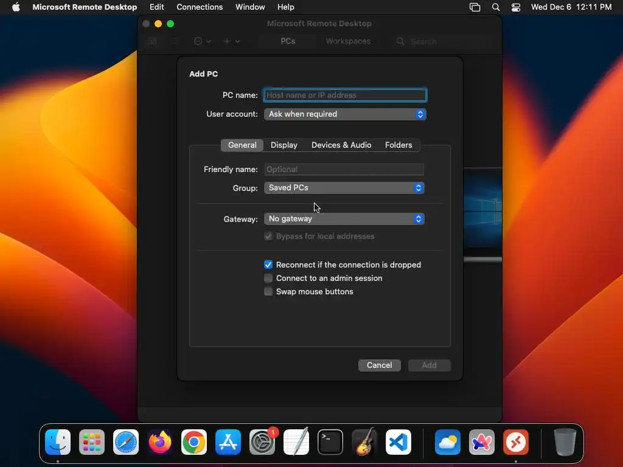This screenshot has width=623, height=467.
Task: Open Finder from the dock
Action: (x=58, y=442)
